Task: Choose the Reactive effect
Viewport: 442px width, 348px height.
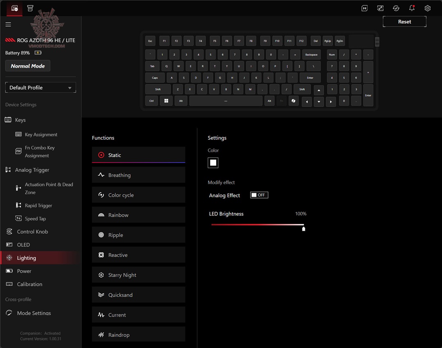Action: 138,255
